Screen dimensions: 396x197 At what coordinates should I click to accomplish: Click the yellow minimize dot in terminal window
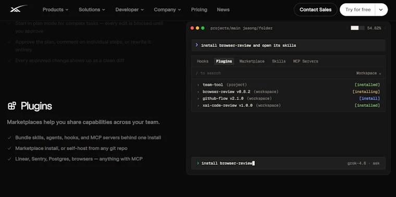coord(197,28)
